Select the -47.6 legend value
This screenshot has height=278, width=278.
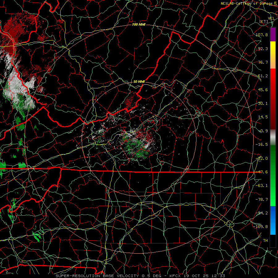[x=262, y=172]
